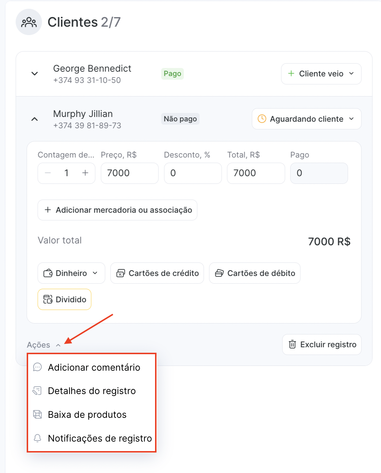
Task: Expand George Bennedict client row
Action: click(35, 73)
